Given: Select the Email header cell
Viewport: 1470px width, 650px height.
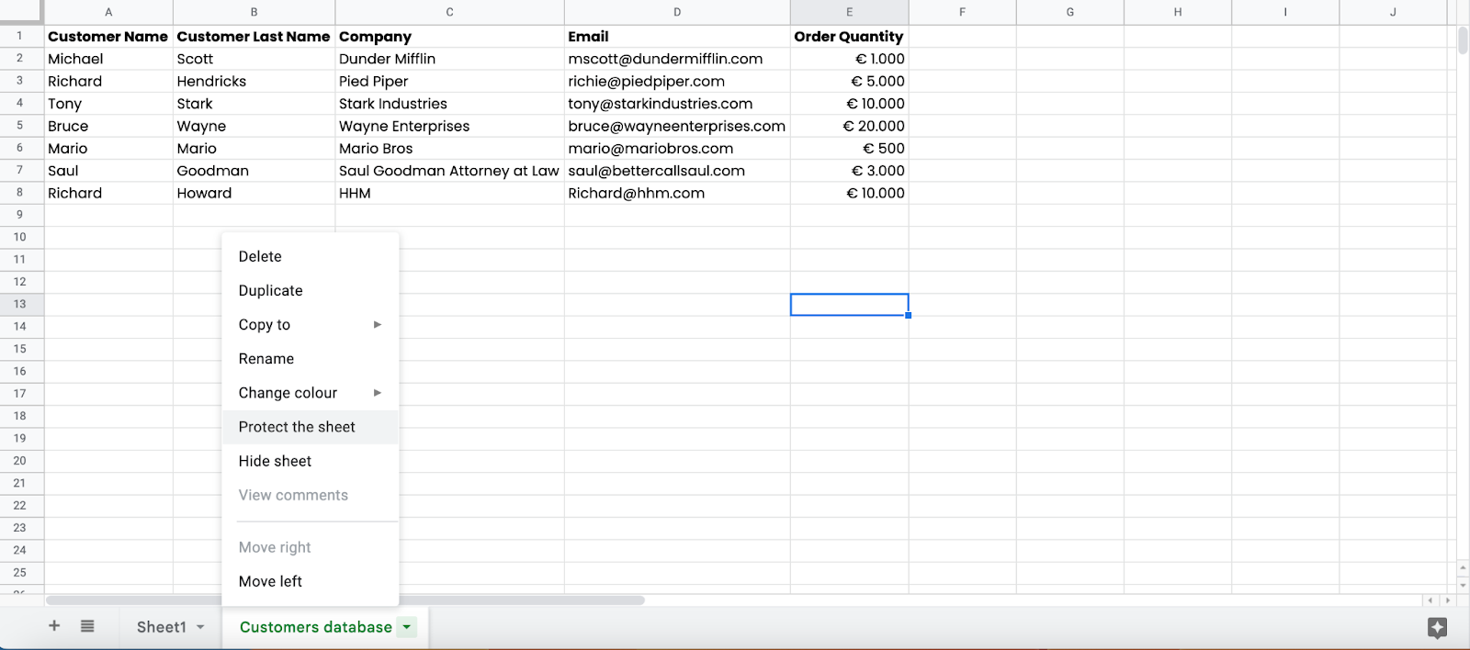Looking at the screenshot, I should coord(677,37).
